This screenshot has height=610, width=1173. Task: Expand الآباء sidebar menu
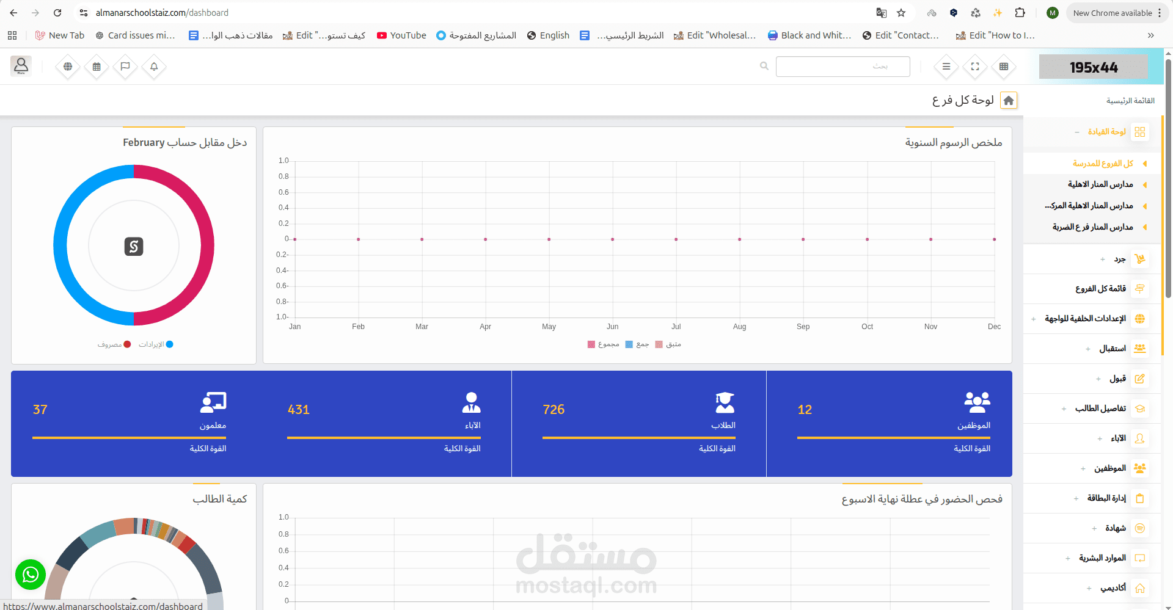pyautogui.click(x=1100, y=438)
